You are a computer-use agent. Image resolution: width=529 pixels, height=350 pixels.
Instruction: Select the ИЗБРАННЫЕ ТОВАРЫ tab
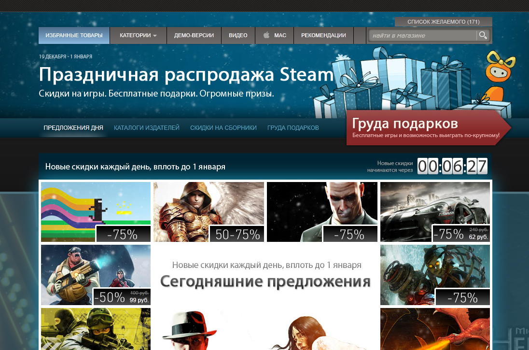(x=74, y=35)
